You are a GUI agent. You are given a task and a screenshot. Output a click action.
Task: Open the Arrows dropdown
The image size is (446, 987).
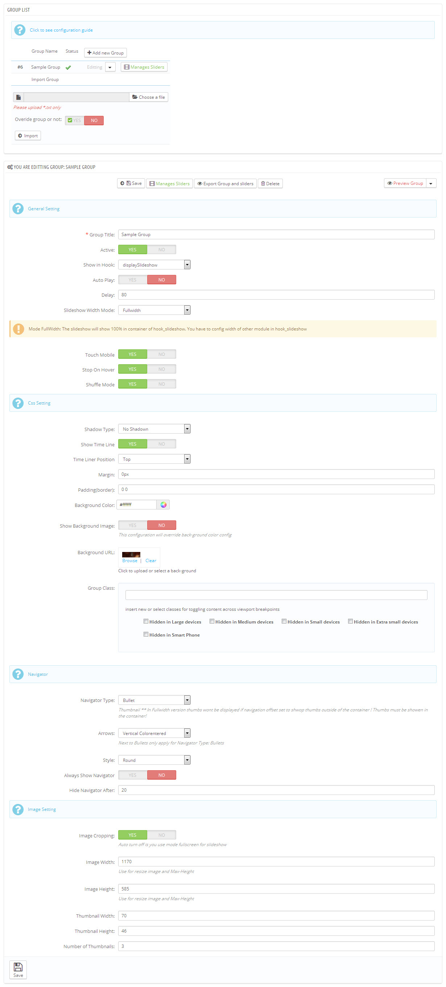coord(154,733)
